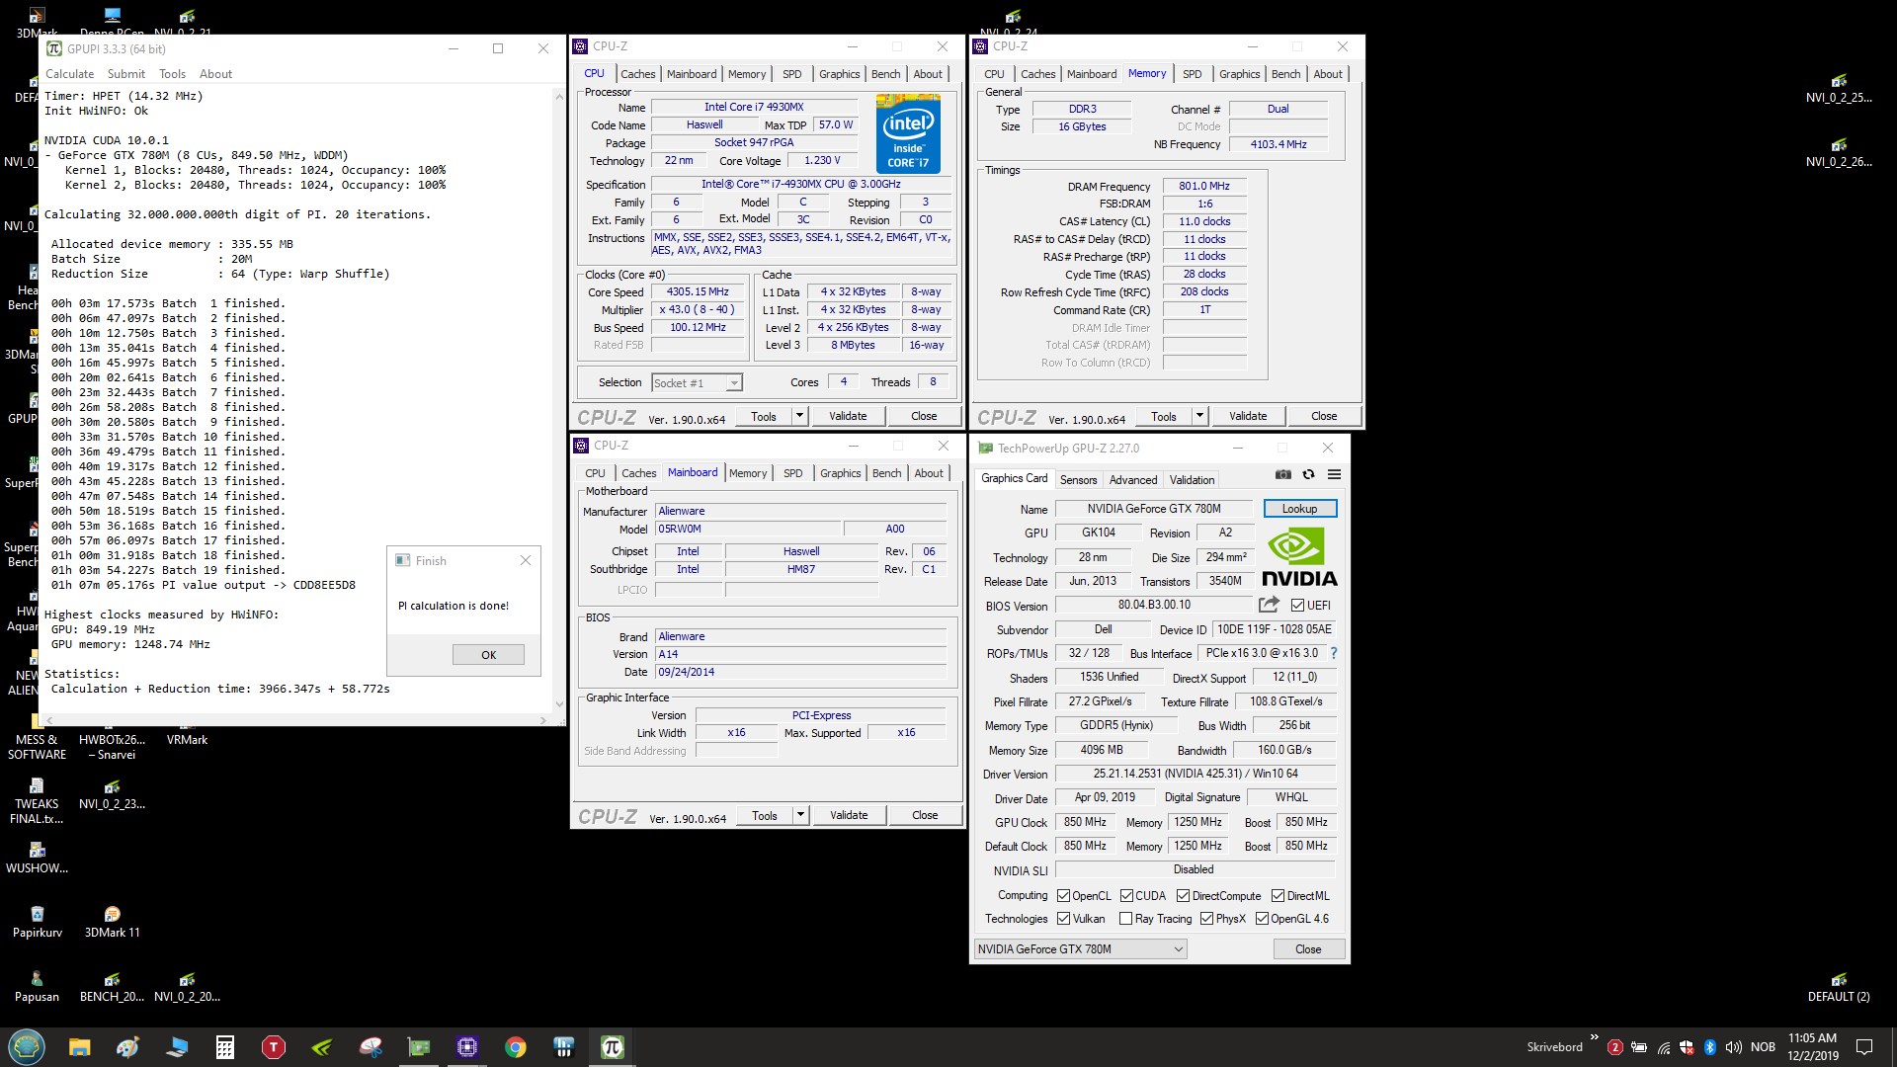Toggle the CUDA checkbox
The height and width of the screenshot is (1067, 1897).
click(x=1126, y=896)
